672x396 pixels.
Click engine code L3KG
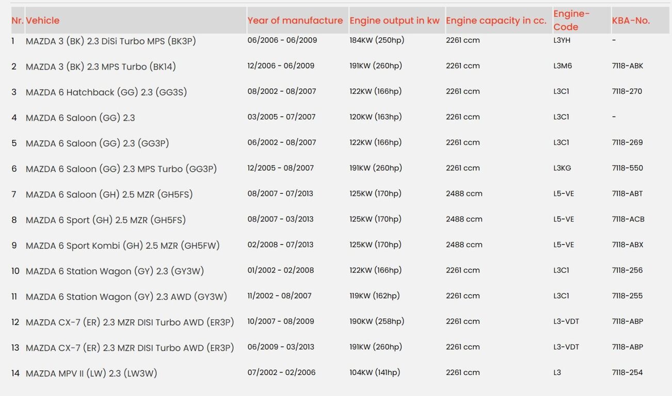point(563,168)
